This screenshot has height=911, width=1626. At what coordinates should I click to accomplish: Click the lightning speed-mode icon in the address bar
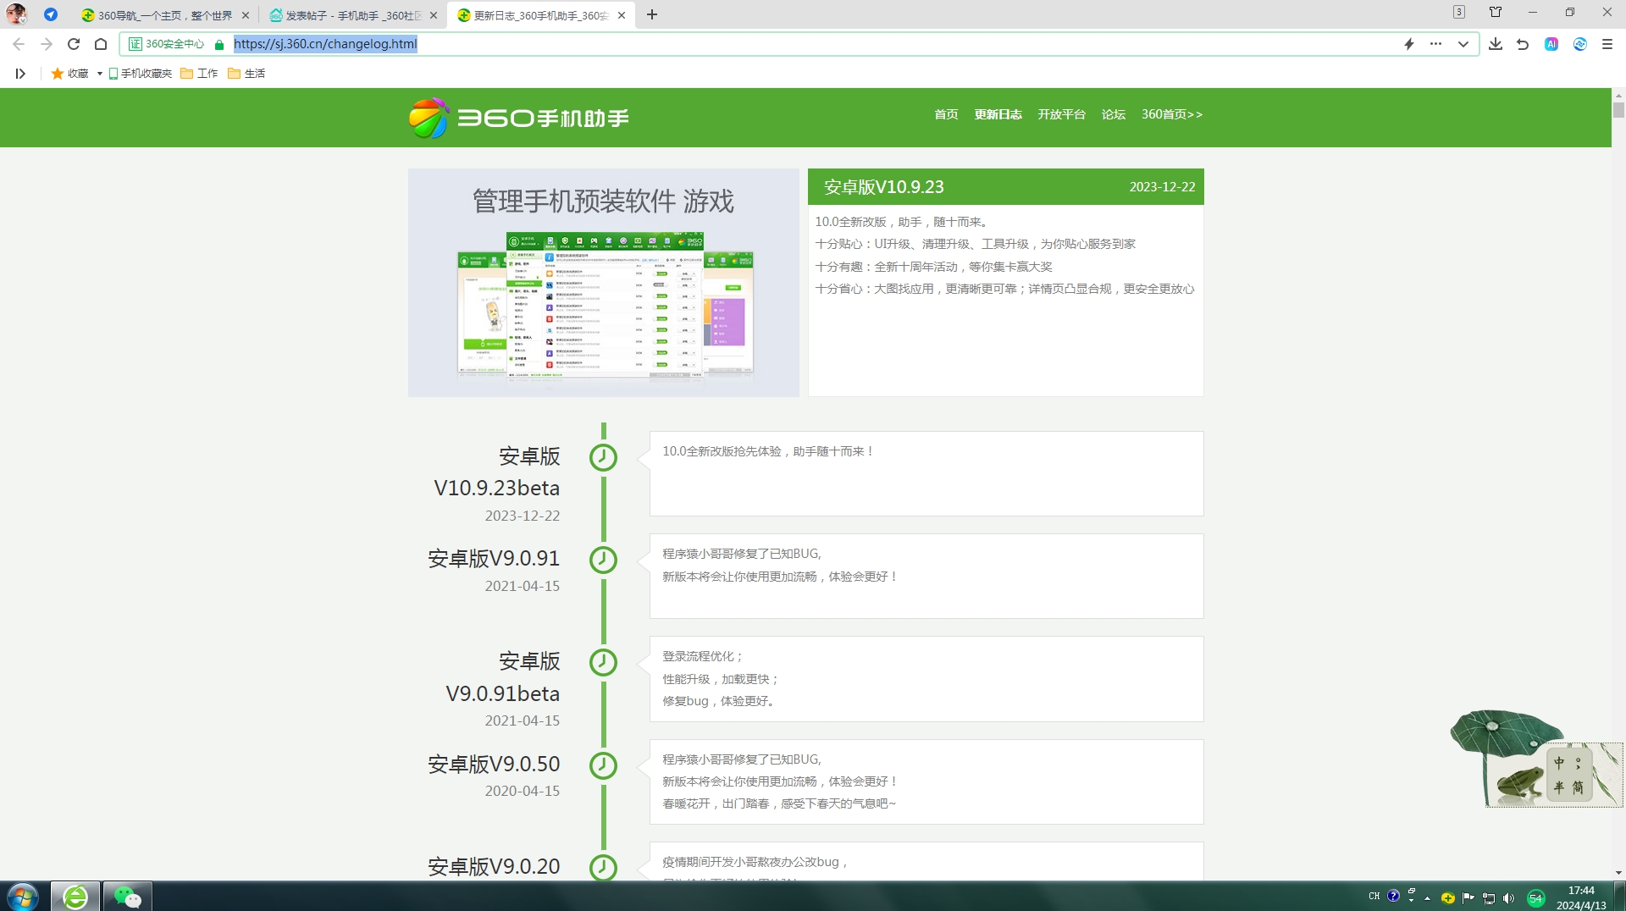pyautogui.click(x=1409, y=44)
